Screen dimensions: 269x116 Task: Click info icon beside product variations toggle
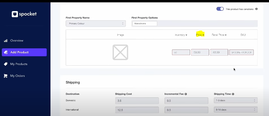point(256,9)
